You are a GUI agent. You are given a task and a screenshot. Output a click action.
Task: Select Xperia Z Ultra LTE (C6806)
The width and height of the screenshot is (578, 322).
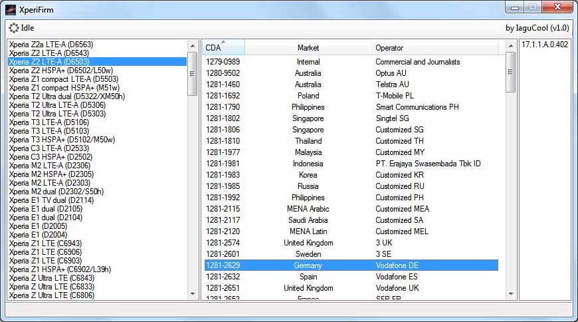(98, 295)
